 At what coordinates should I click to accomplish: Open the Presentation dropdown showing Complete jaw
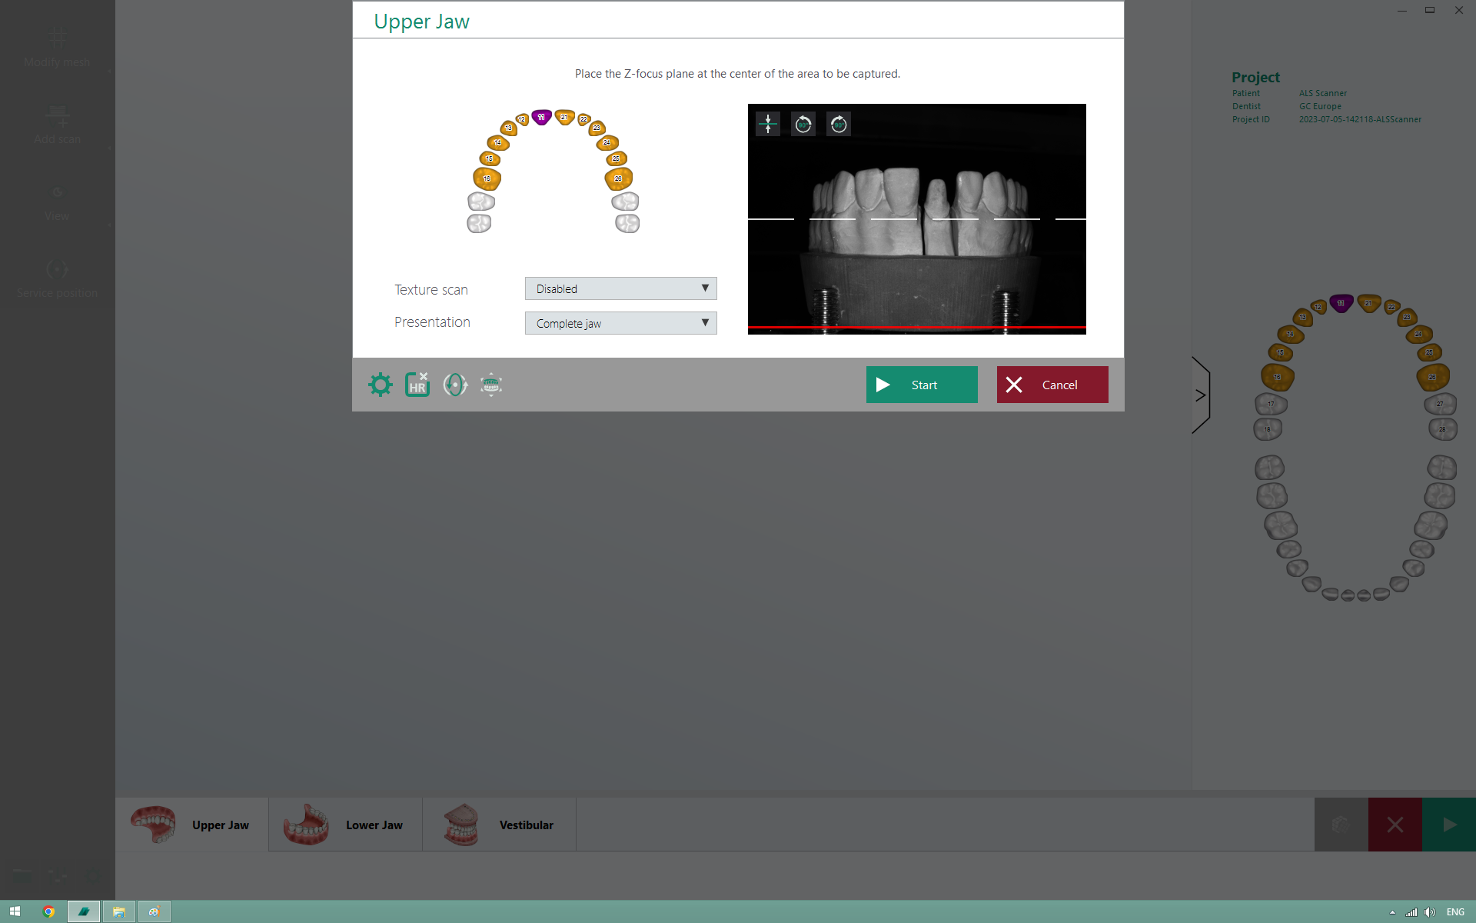click(x=620, y=322)
